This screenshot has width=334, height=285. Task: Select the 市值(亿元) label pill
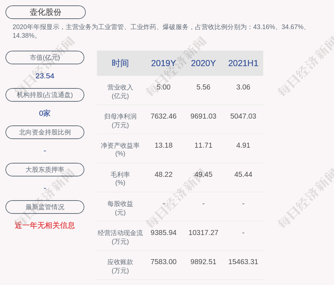(45, 58)
